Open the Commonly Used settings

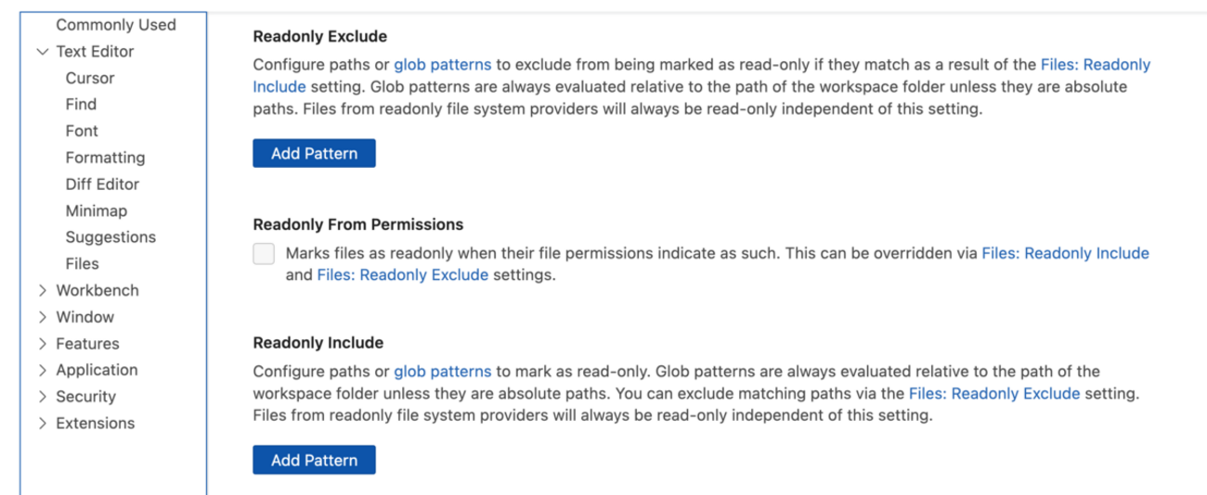[x=115, y=25]
